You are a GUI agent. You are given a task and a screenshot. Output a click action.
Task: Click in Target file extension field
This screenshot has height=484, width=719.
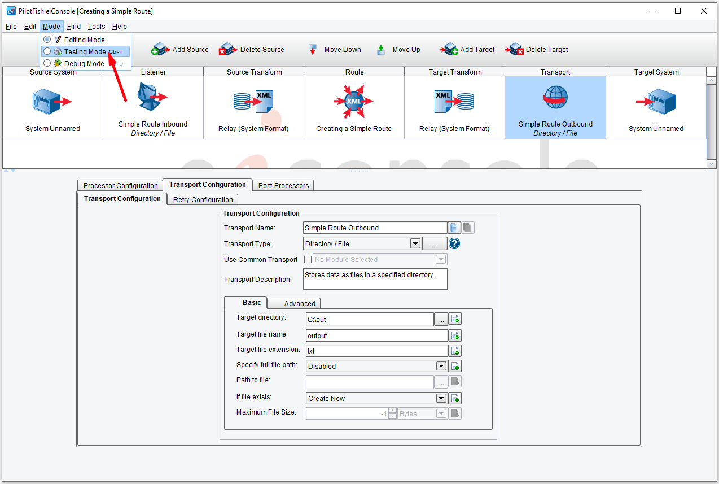tap(376, 351)
